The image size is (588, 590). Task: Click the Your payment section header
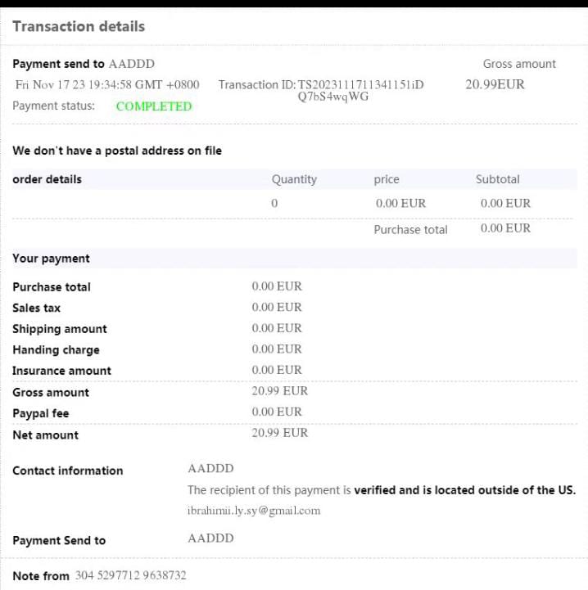pyautogui.click(x=52, y=259)
